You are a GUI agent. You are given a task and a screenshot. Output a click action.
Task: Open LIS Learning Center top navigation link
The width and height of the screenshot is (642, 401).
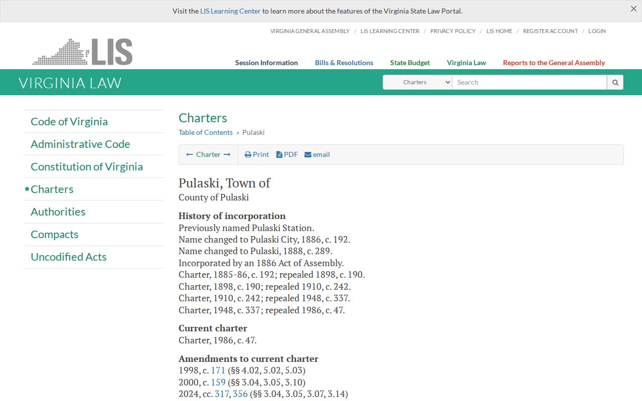click(x=390, y=31)
